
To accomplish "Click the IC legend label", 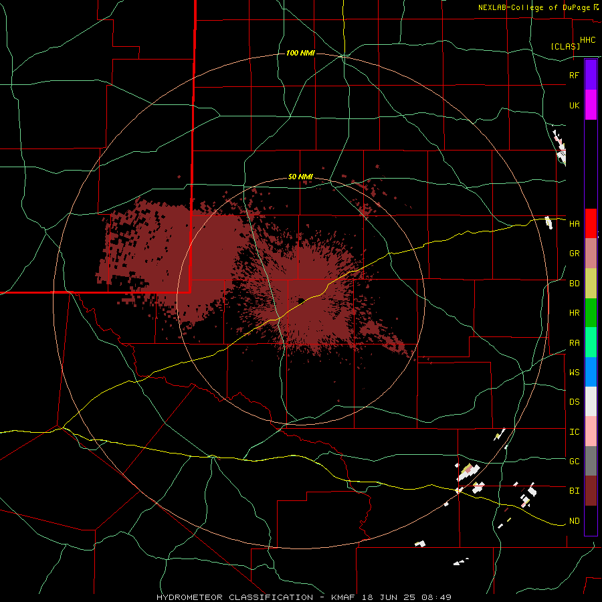I will (574, 432).
